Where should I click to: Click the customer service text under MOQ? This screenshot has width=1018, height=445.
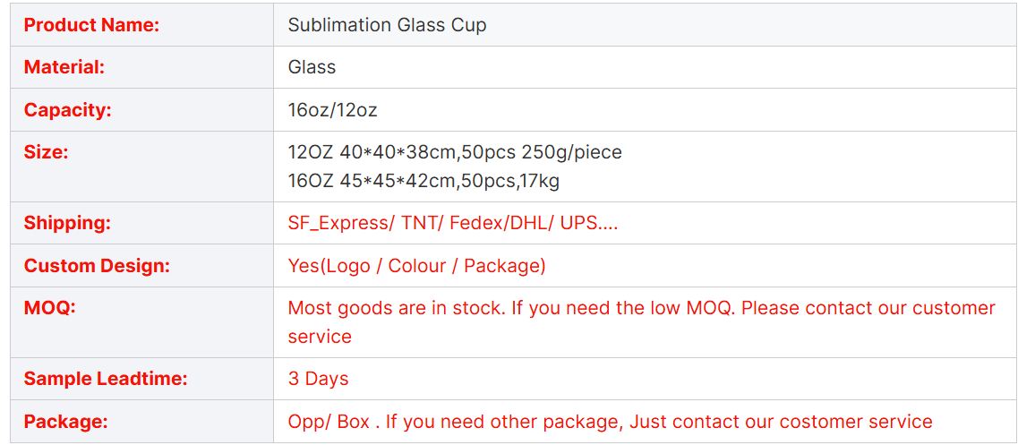pos(320,337)
